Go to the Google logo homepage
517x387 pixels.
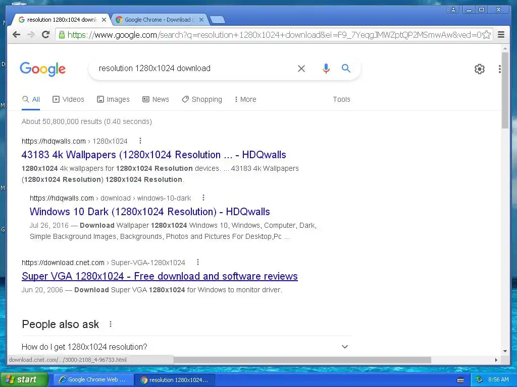(x=43, y=69)
